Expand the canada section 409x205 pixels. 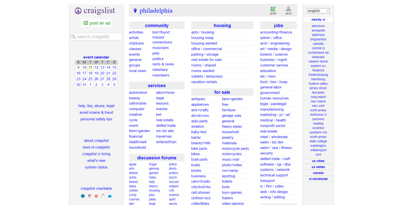click(x=318, y=173)
